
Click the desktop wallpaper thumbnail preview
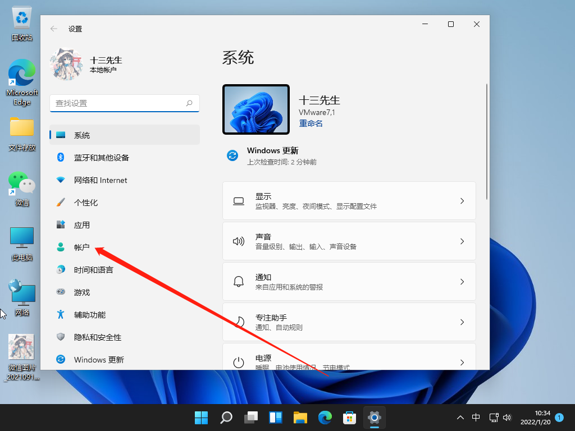[256, 109]
